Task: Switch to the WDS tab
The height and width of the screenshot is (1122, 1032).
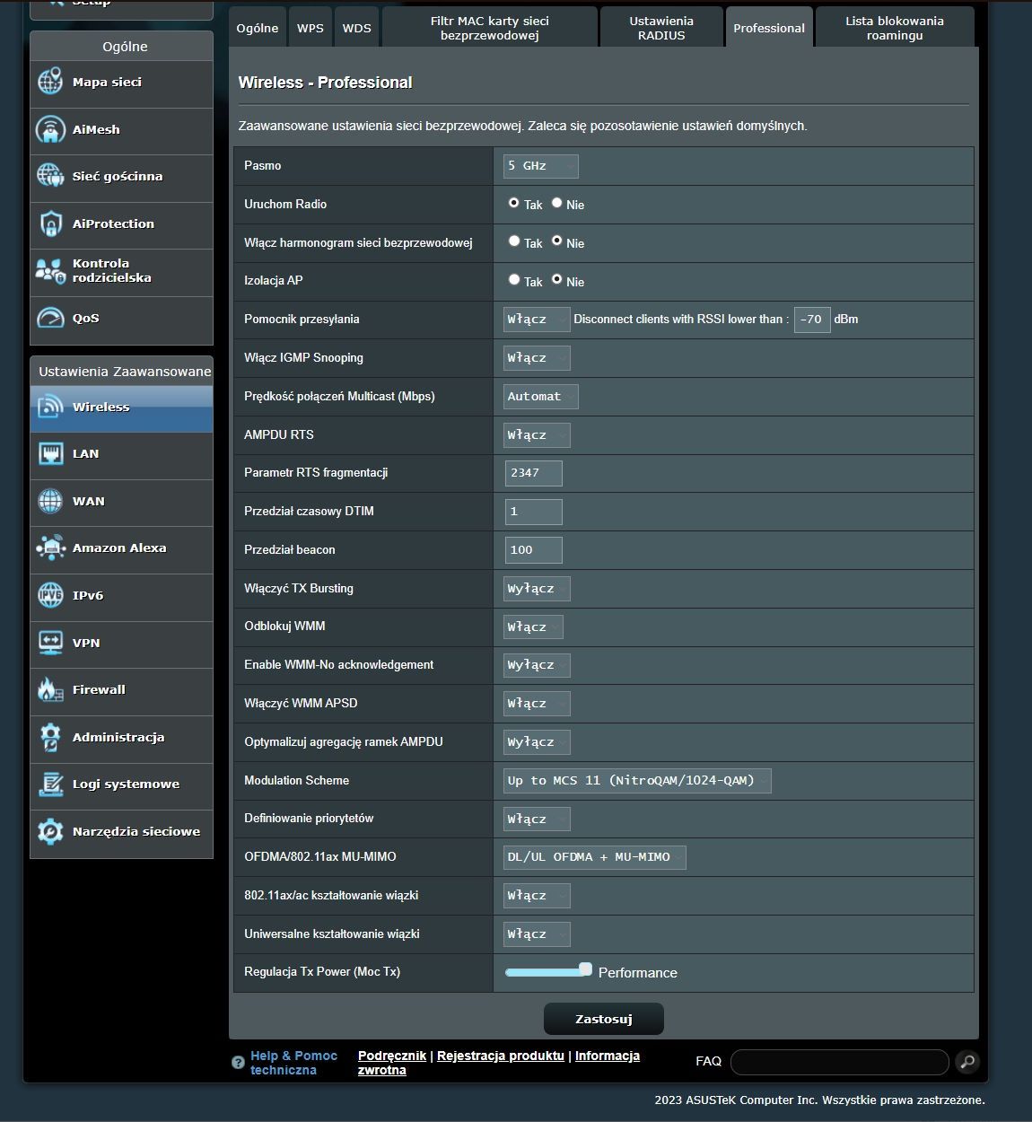Action: click(x=357, y=28)
